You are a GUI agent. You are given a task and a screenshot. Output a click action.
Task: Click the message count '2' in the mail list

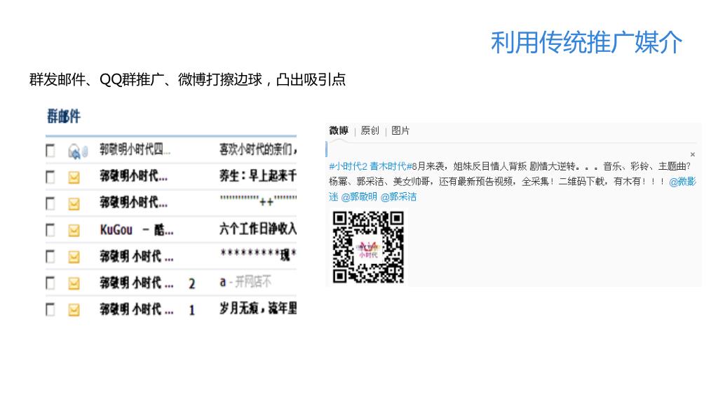click(192, 284)
